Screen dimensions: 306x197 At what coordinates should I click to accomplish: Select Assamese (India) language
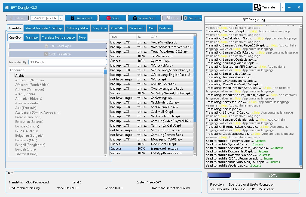click(27, 103)
